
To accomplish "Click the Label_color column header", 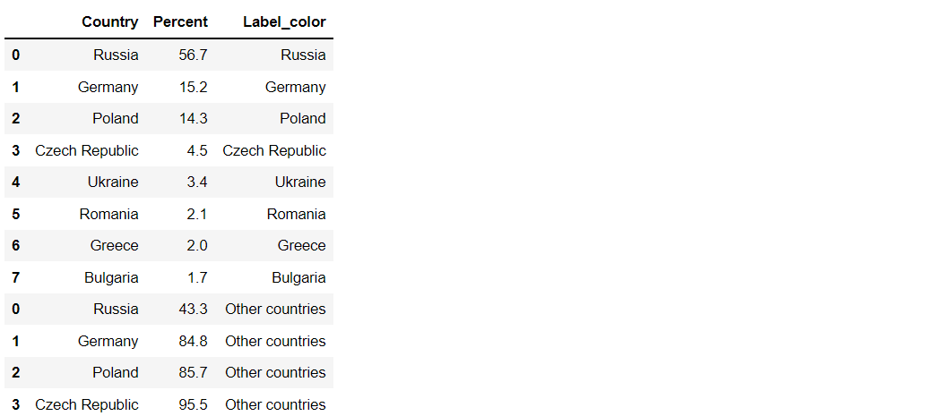I will click(284, 21).
